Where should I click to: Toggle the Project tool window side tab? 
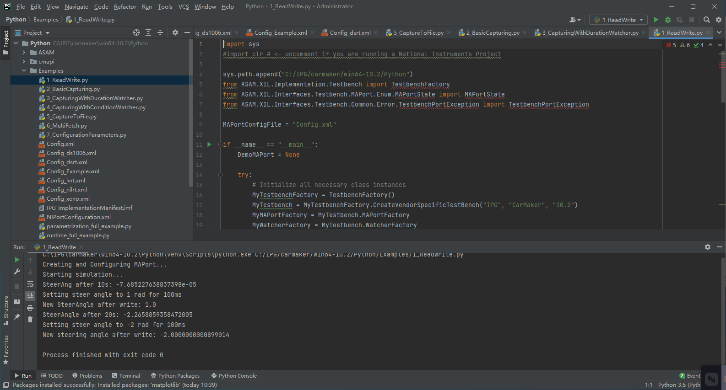coord(5,43)
